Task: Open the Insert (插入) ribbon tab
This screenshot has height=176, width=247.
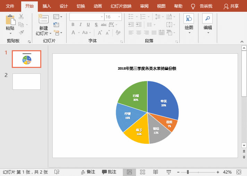Action: pos(46,6)
